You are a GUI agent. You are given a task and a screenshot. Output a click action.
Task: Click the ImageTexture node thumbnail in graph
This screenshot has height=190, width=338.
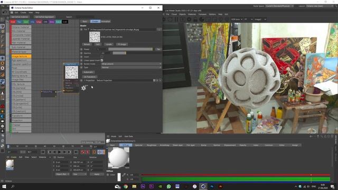click(72, 72)
